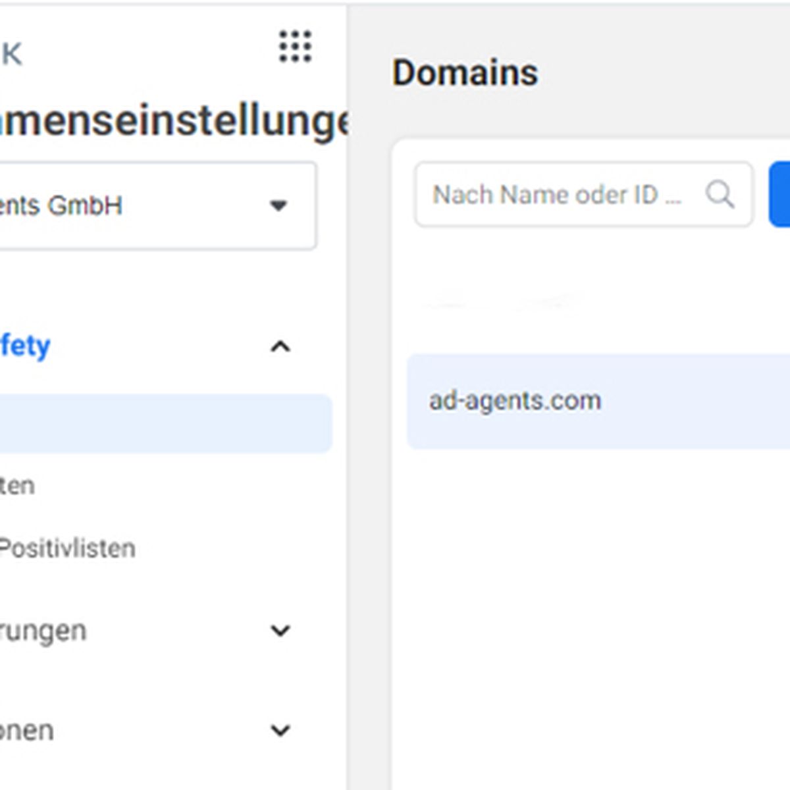Click the 'rungen' section label
Screen dimensions: 790x790
coord(43,631)
